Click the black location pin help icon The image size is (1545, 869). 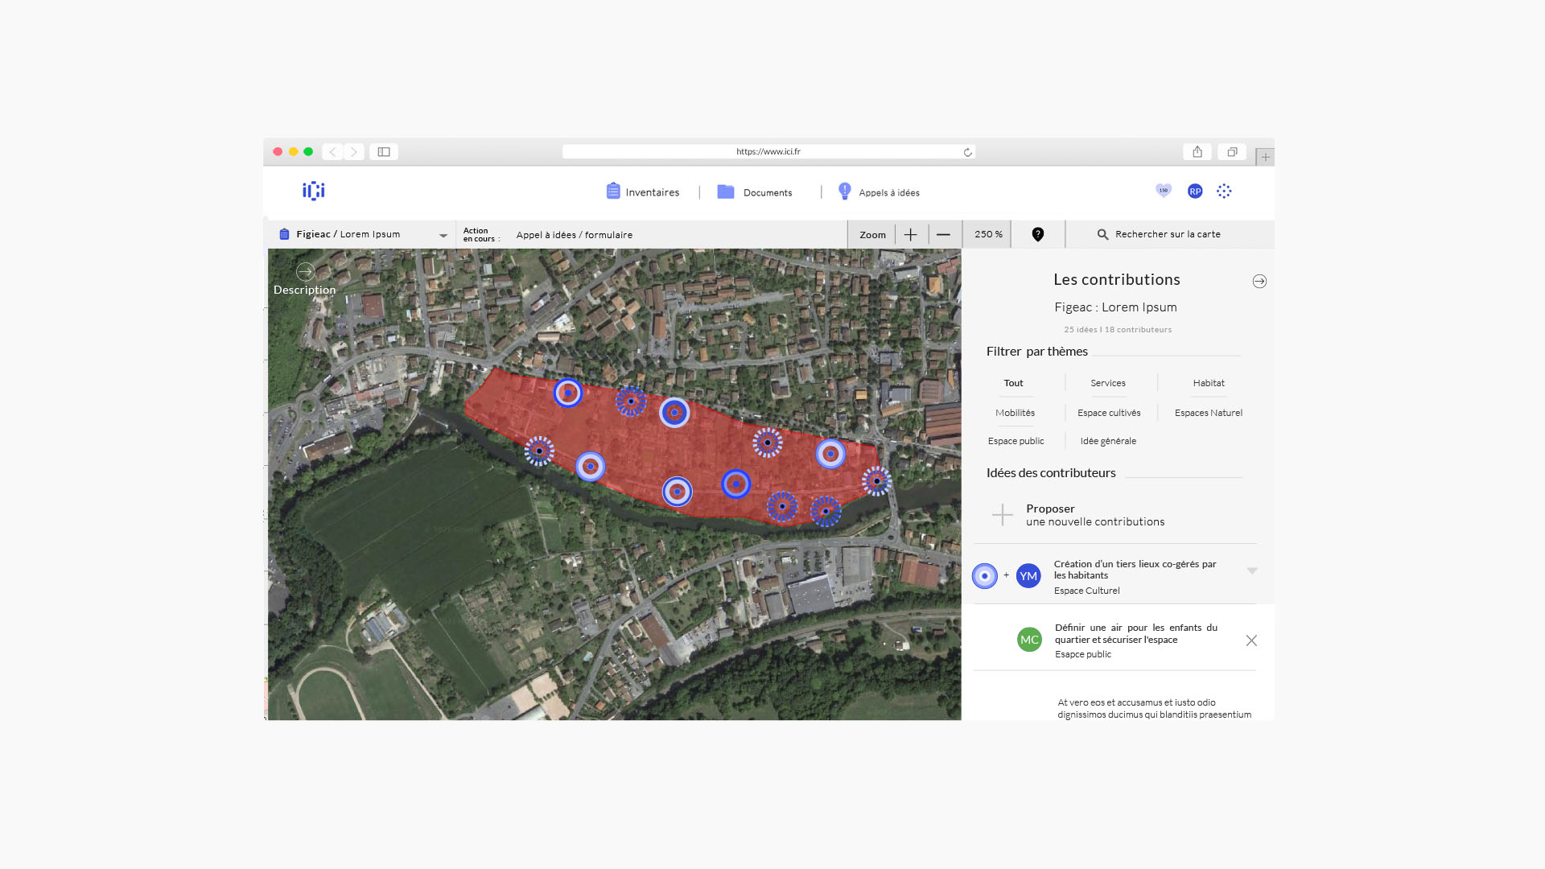[1038, 234]
